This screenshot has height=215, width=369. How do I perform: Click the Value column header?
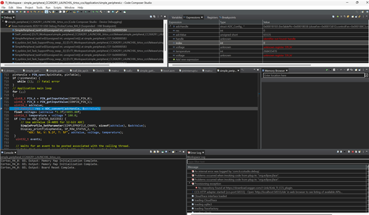tap(315, 22)
